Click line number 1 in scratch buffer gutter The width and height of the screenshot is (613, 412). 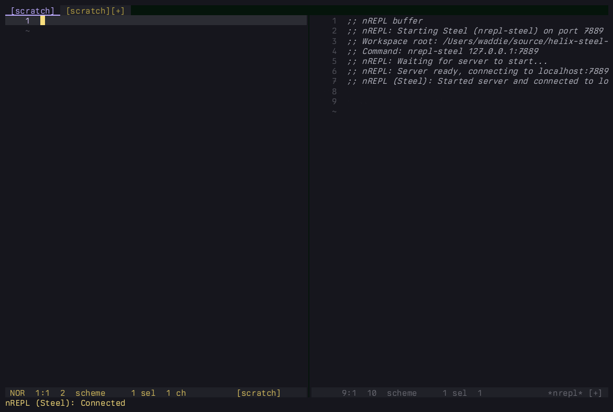point(27,21)
